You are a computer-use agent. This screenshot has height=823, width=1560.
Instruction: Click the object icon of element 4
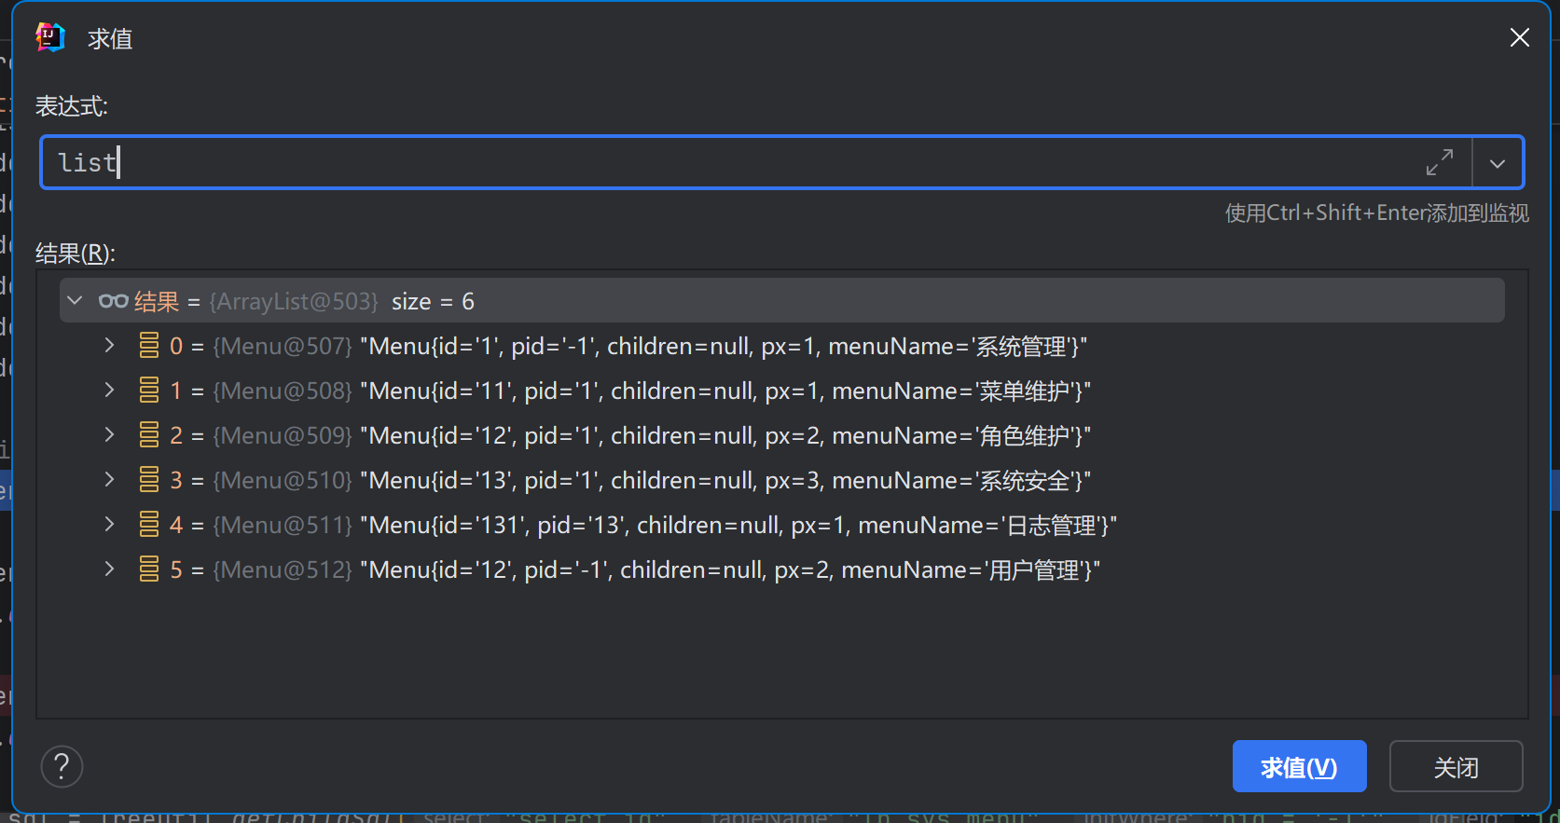(x=149, y=525)
